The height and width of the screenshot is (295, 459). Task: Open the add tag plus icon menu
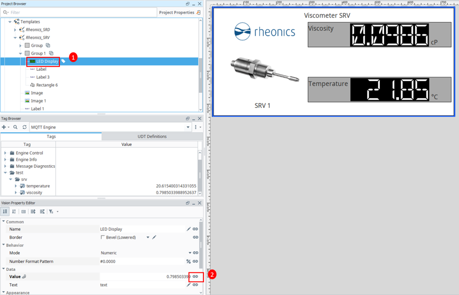coord(5,127)
